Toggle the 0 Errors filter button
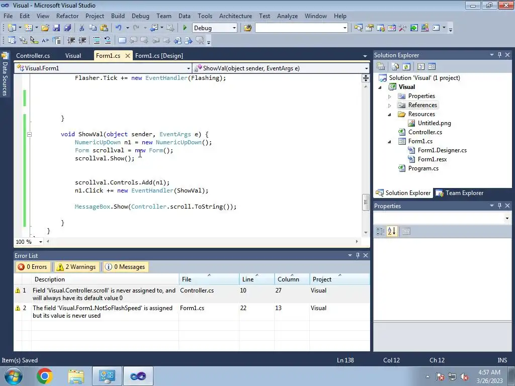The height and width of the screenshot is (386, 515). pos(33,267)
